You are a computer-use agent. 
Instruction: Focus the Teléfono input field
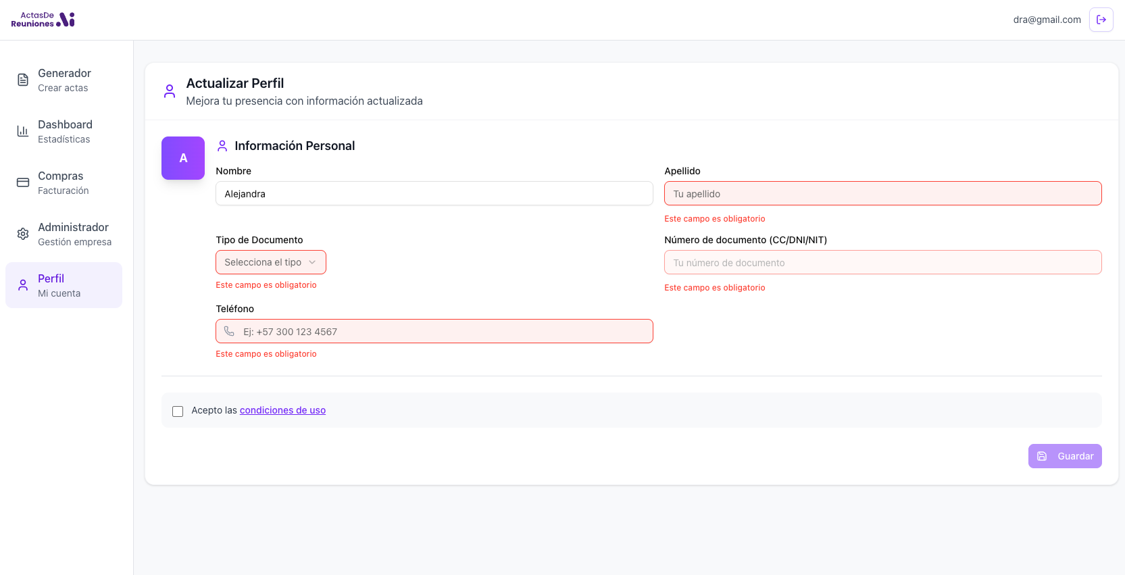click(439, 332)
